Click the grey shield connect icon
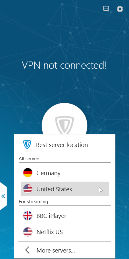 point(64,125)
